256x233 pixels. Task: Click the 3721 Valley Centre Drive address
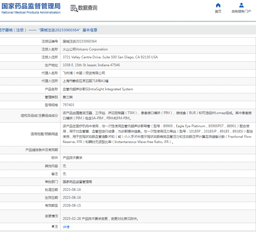click(x=110, y=57)
